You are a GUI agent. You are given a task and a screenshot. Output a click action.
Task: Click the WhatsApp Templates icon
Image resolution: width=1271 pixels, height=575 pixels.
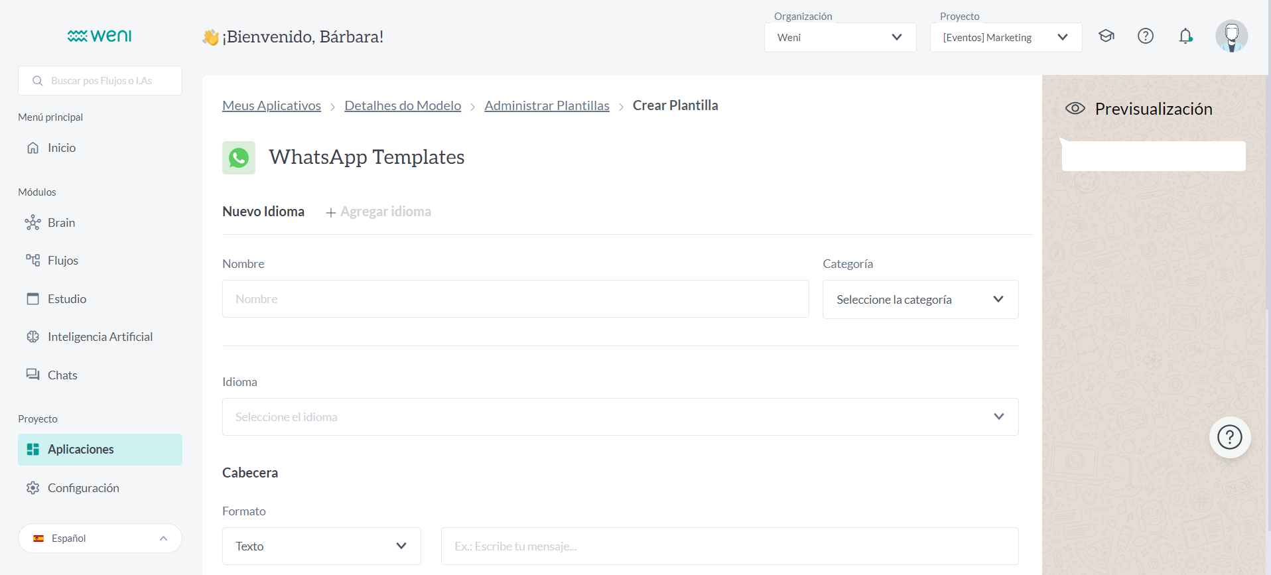(239, 158)
